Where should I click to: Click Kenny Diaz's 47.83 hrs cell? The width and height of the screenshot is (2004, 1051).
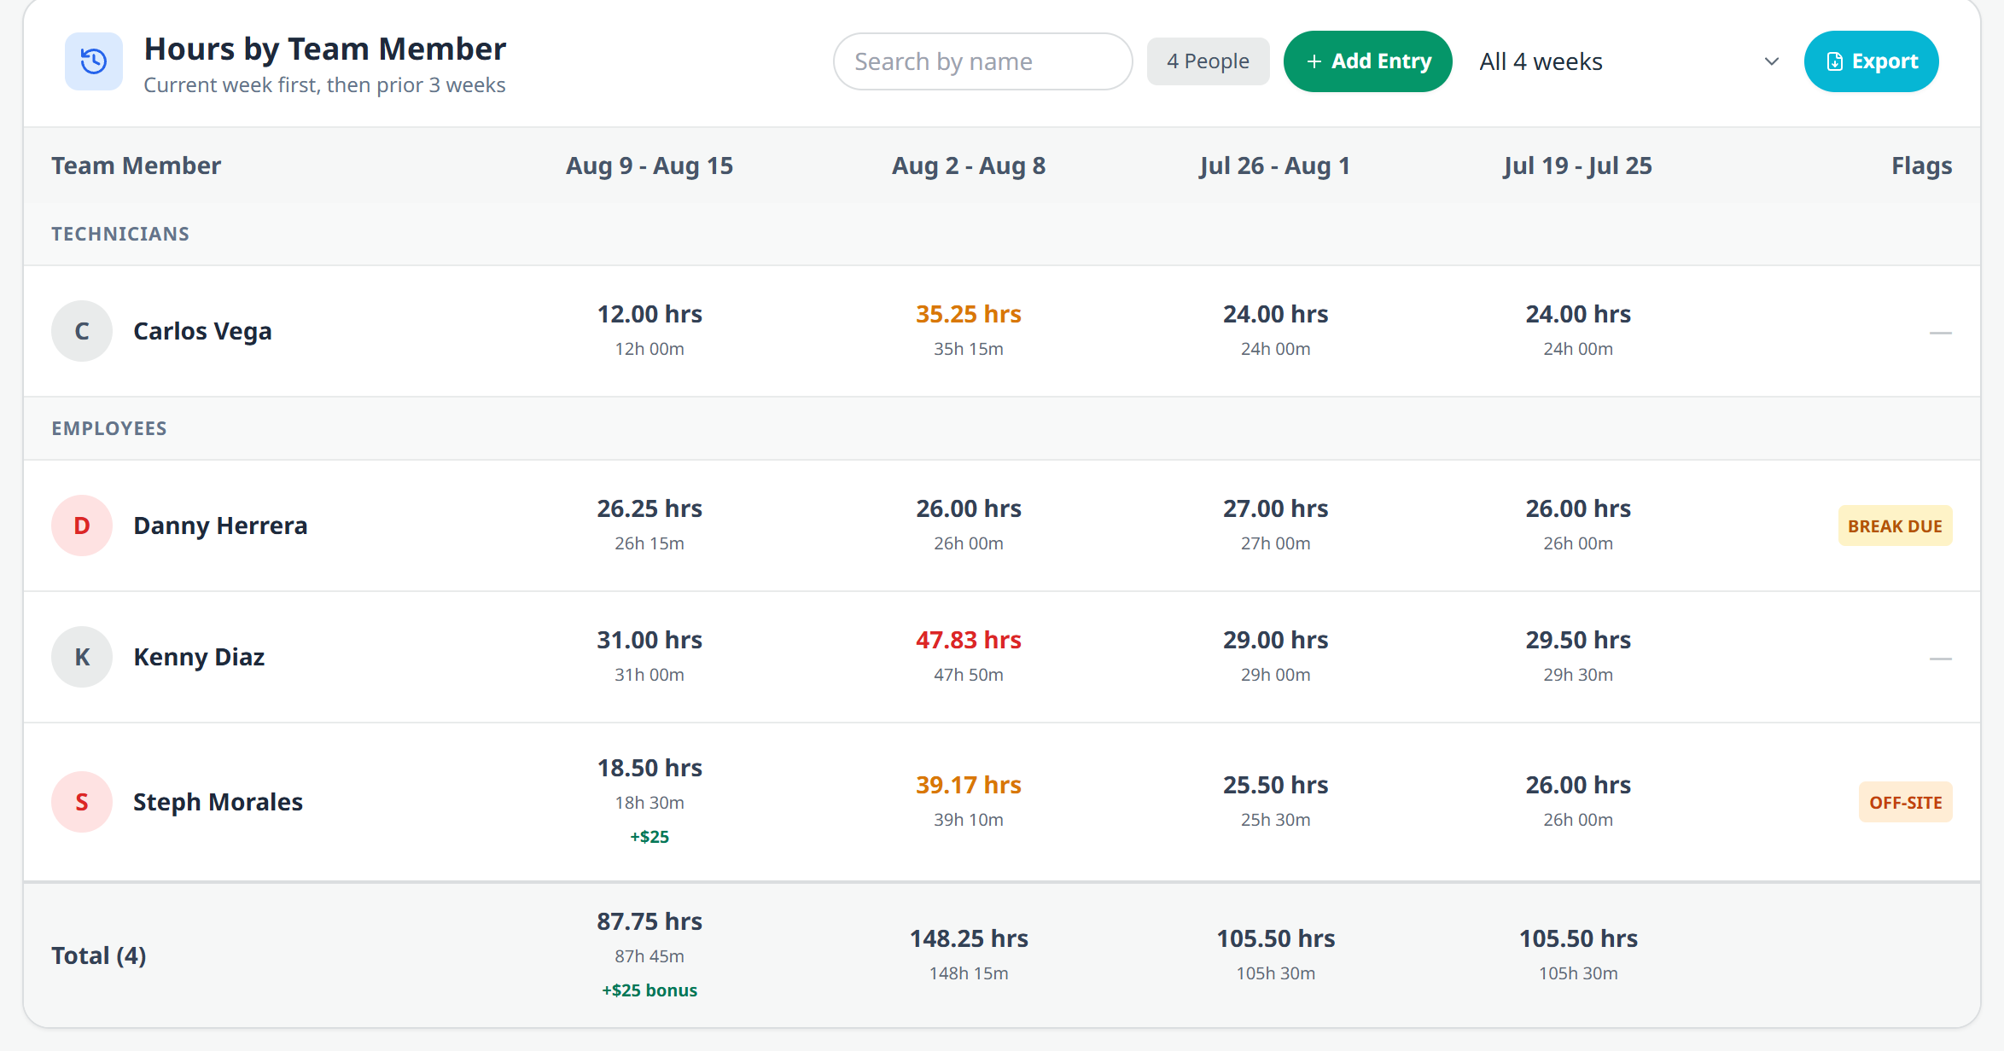[969, 640]
